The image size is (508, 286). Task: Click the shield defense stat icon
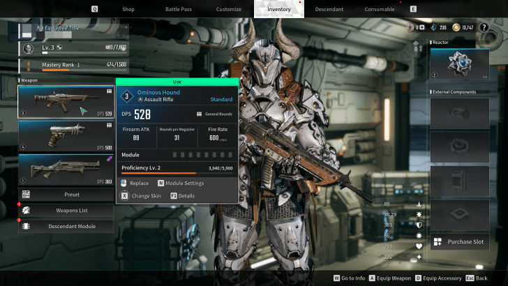[419, 225]
